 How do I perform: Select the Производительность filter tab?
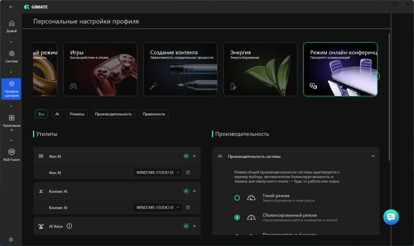(x=113, y=114)
